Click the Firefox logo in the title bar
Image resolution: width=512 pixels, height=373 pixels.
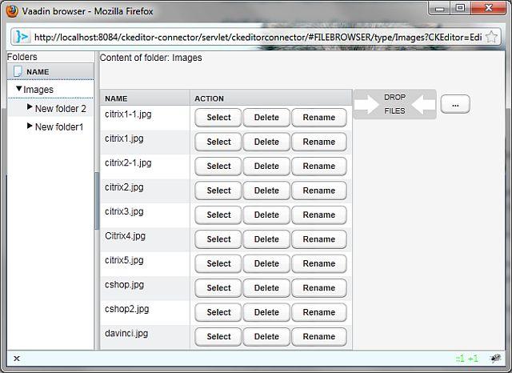(12, 10)
